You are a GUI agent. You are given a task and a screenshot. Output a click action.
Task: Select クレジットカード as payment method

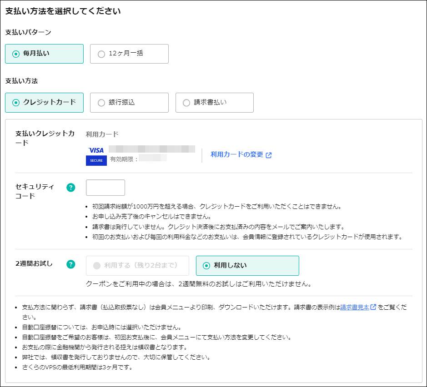pos(44,103)
